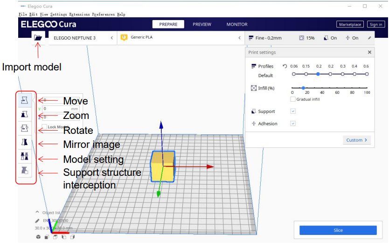Expand the Generic PLA material selector

181,38
